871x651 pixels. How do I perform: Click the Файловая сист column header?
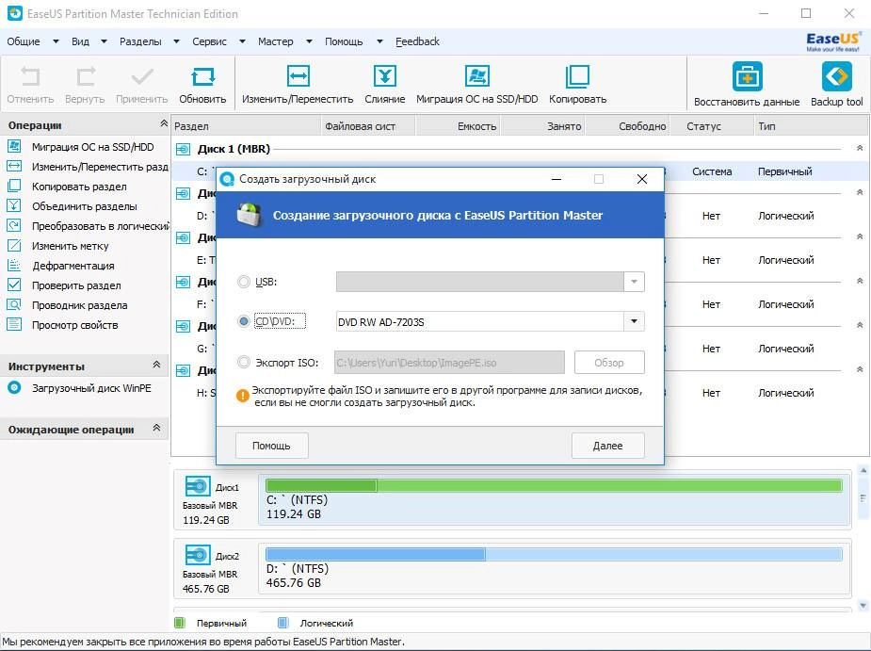tap(368, 126)
